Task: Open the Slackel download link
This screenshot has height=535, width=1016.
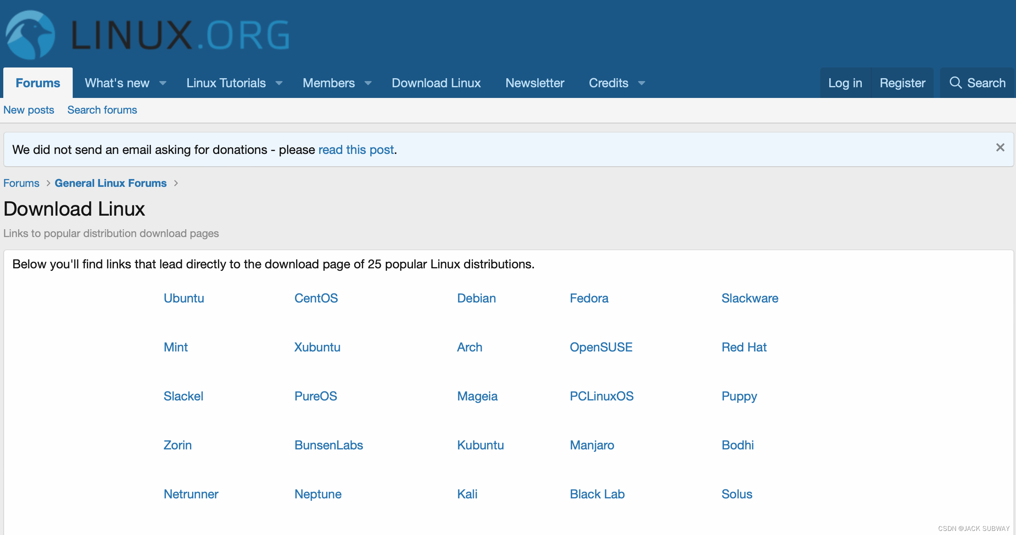Action: pyautogui.click(x=183, y=396)
